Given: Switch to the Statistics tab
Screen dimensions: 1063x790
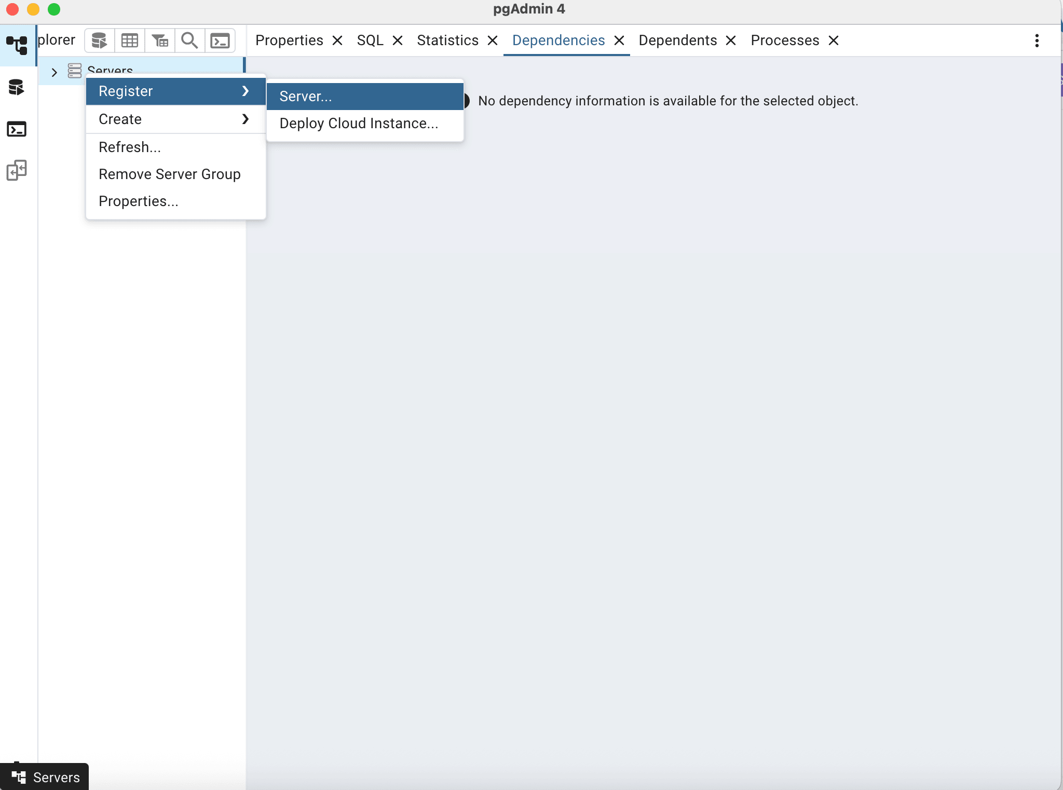Looking at the screenshot, I should (447, 40).
